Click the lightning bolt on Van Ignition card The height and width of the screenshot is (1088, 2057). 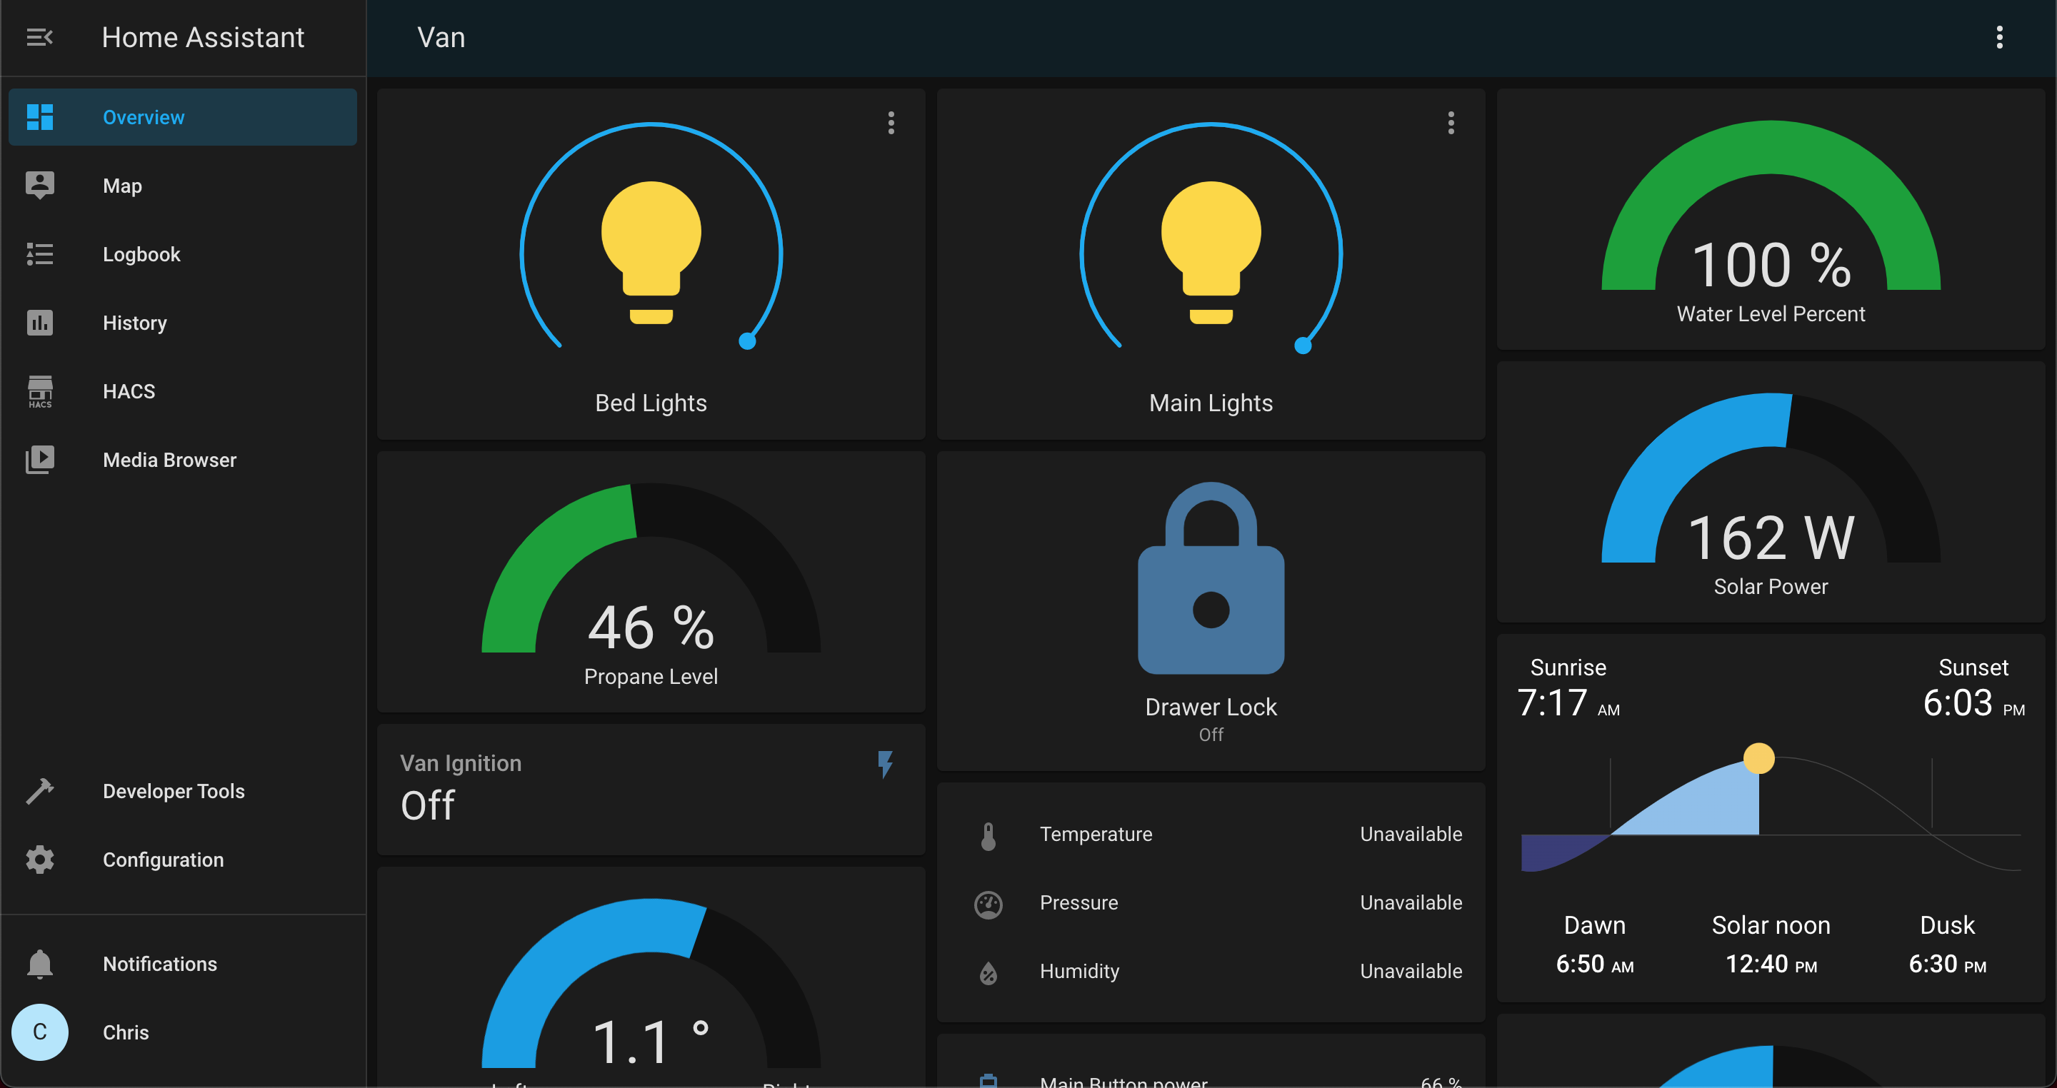pos(885,764)
